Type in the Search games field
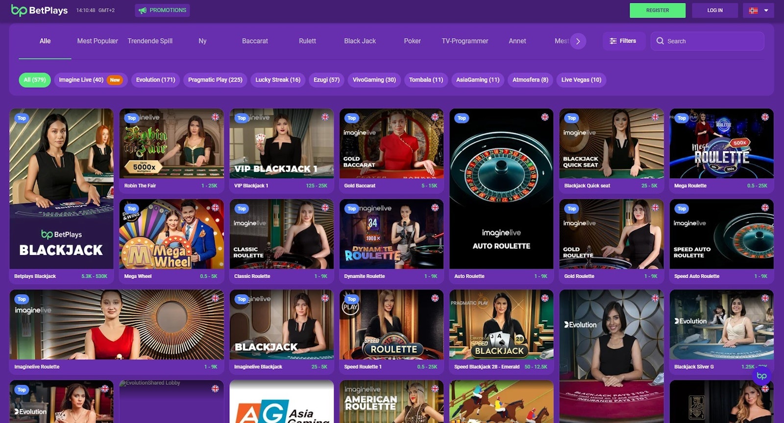Viewport: 784px width, 423px height. (x=713, y=41)
